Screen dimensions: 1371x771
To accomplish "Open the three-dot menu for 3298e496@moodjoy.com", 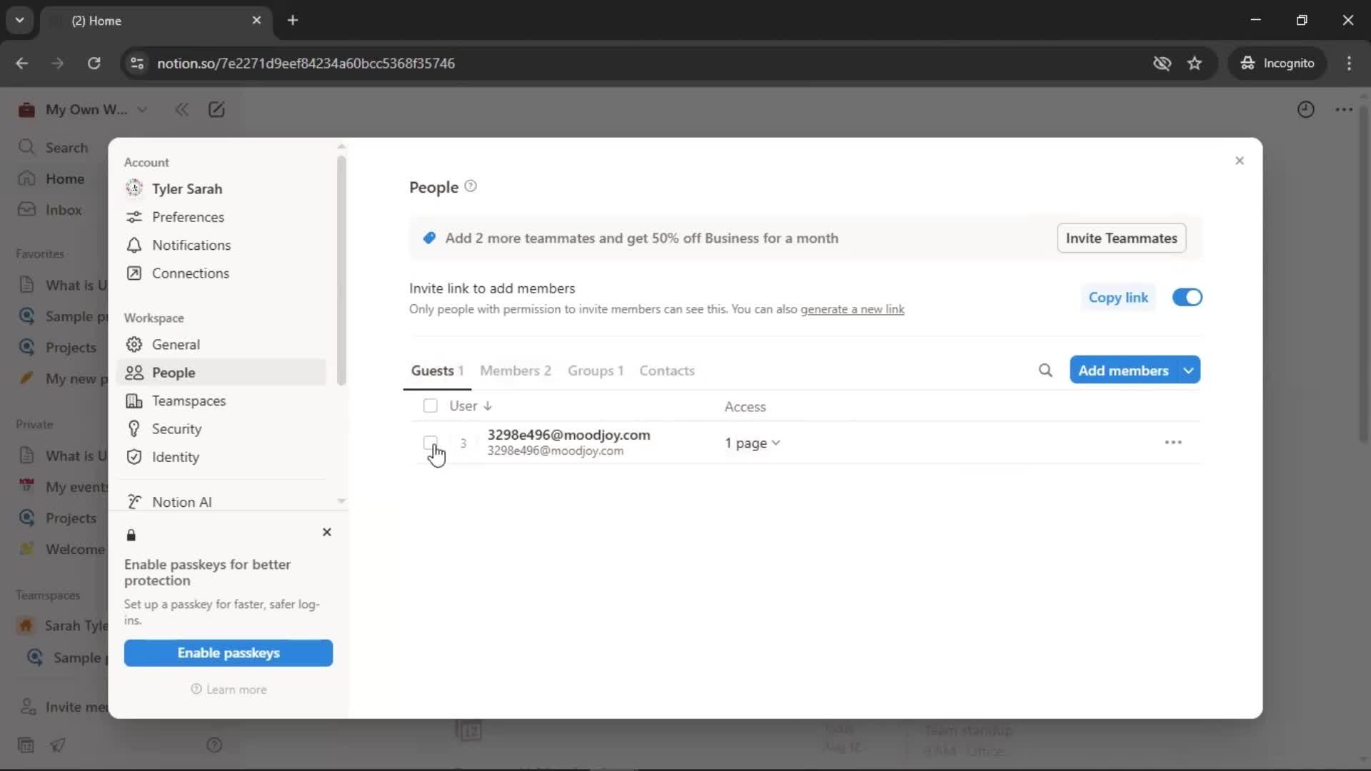I will coord(1173,443).
